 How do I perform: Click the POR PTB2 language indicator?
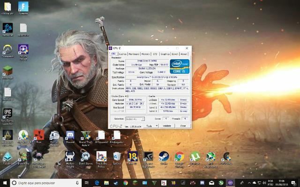point(270,183)
